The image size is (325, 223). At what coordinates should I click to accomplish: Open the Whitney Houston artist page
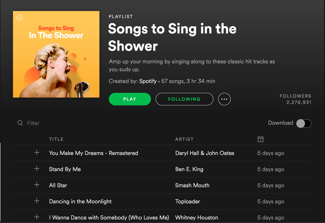click(197, 217)
